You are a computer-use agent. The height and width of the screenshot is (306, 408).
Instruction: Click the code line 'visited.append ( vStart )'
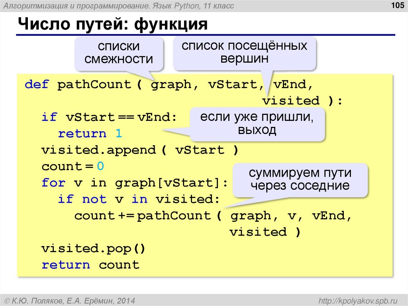pos(140,150)
